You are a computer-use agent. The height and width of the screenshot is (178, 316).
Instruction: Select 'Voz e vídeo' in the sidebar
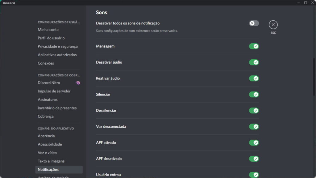(47, 153)
